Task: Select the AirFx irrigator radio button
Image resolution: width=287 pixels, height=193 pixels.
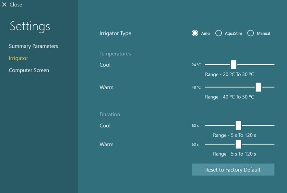Action: [195, 33]
